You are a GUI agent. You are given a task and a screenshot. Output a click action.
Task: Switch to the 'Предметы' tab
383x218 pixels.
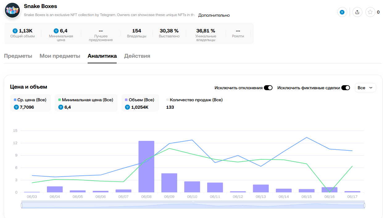click(18, 56)
